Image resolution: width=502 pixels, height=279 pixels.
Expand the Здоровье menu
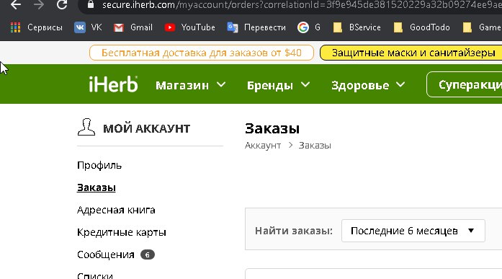coord(368,85)
